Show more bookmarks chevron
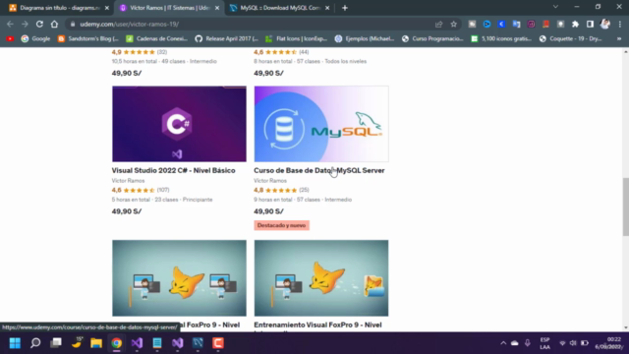The width and height of the screenshot is (629, 354). (x=619, y=38)
